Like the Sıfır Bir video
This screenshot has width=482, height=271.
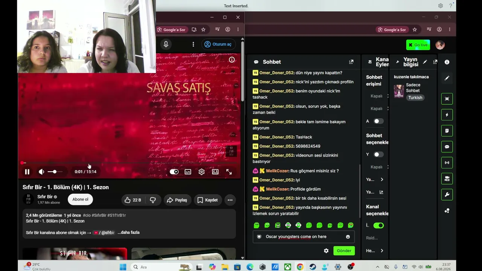(x=133, y=200)
